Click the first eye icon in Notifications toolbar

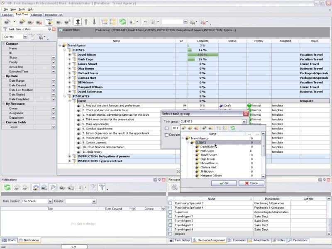point(17,188)
